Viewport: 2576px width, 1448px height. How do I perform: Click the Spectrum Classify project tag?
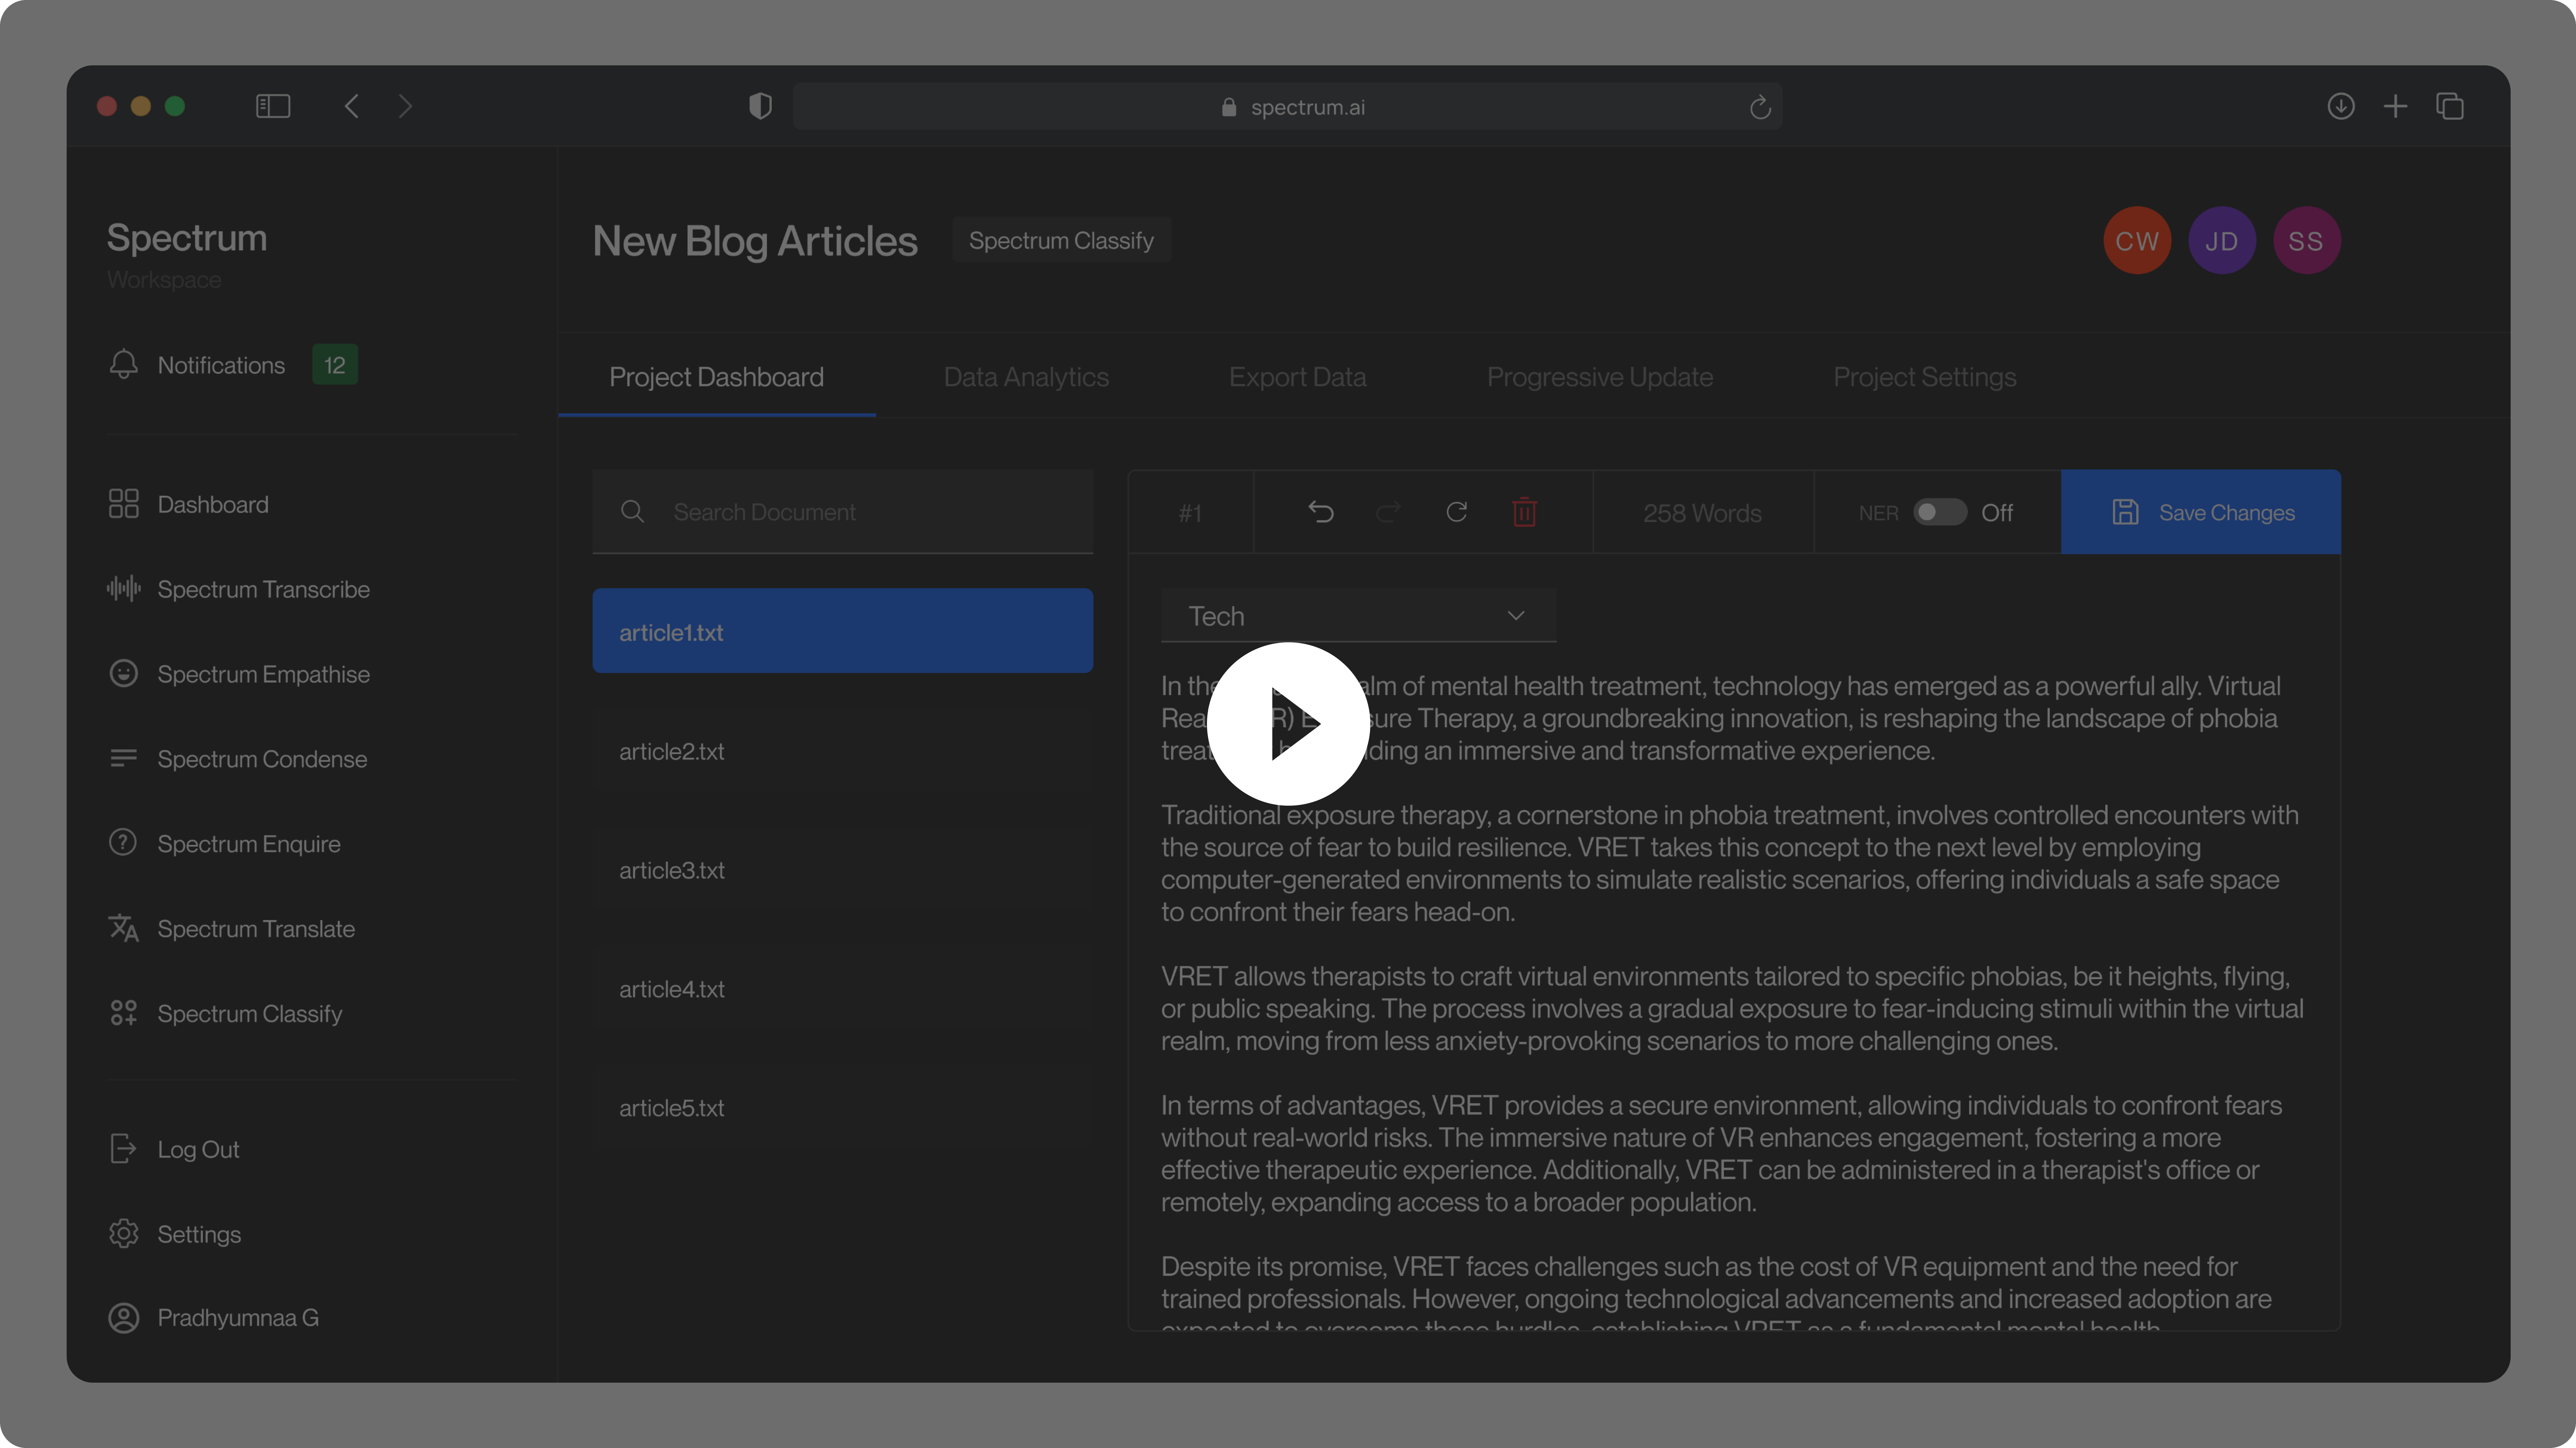pyautogui.click(x=1061, y=240)
